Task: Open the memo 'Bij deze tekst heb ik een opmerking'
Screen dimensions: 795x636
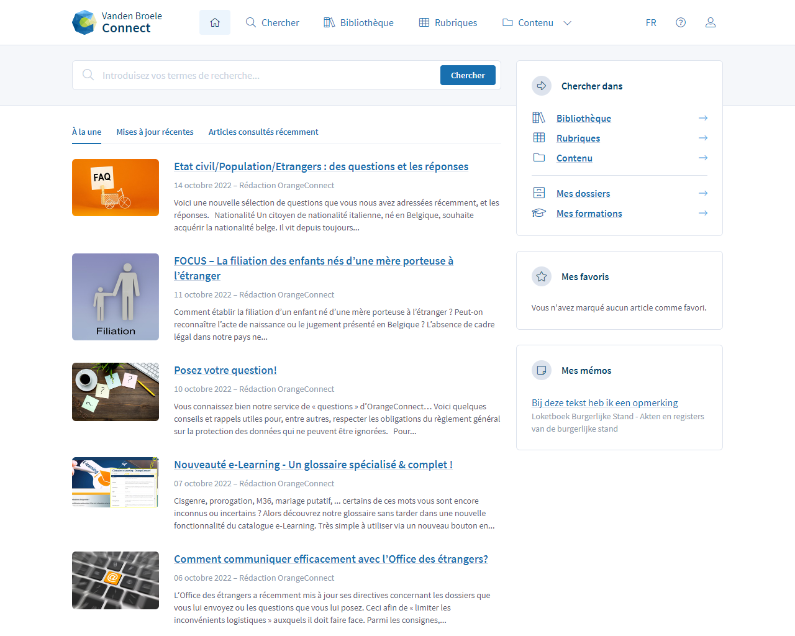Action: click(x=604, y=402)
